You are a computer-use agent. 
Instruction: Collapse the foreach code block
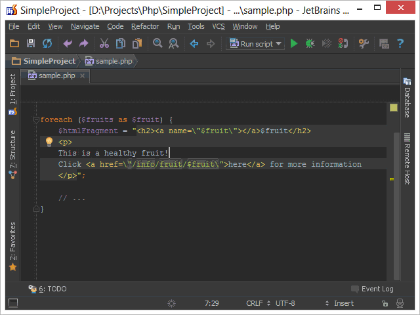pos(36,120)
